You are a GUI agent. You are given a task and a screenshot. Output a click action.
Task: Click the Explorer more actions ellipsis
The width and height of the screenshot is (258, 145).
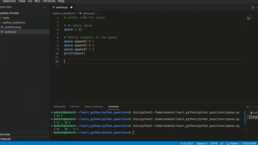tap(45, 7)
